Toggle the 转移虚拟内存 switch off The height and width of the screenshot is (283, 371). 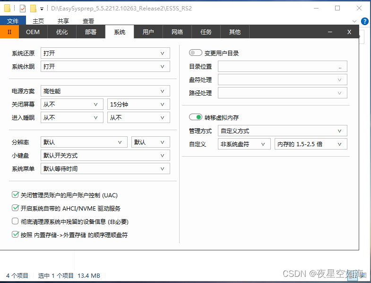(196, 117)
